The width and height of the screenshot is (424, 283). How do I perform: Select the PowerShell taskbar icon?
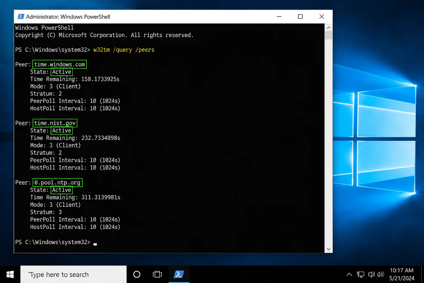coord(179,274)
